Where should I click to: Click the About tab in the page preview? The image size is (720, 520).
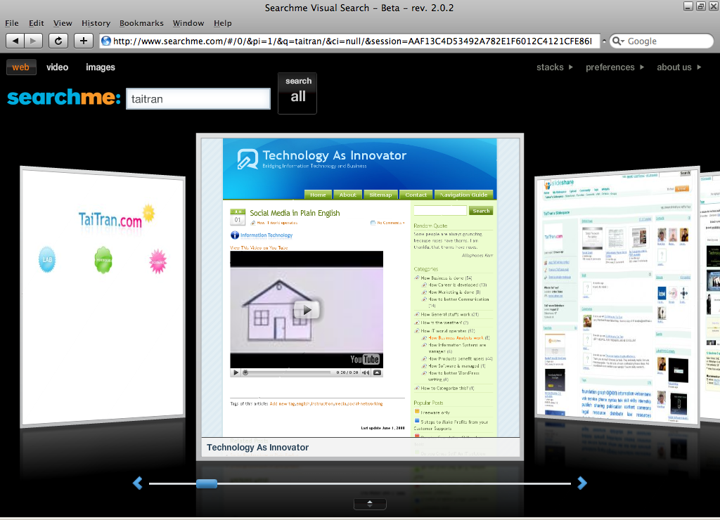(347, 195)
